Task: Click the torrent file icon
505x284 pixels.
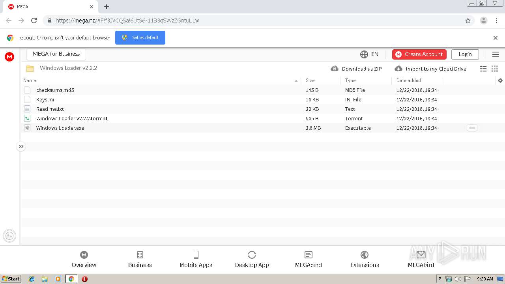Action: [x=27, y=118]
